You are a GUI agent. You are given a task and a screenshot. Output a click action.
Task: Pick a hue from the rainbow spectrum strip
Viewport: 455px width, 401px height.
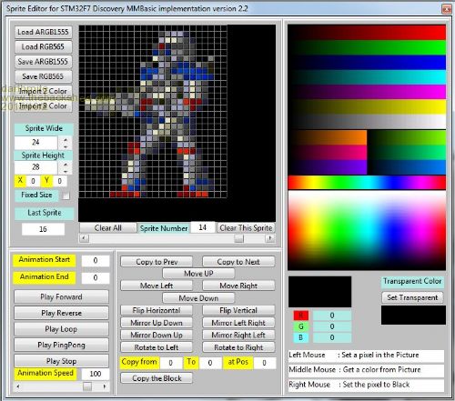tap(367, 183)
